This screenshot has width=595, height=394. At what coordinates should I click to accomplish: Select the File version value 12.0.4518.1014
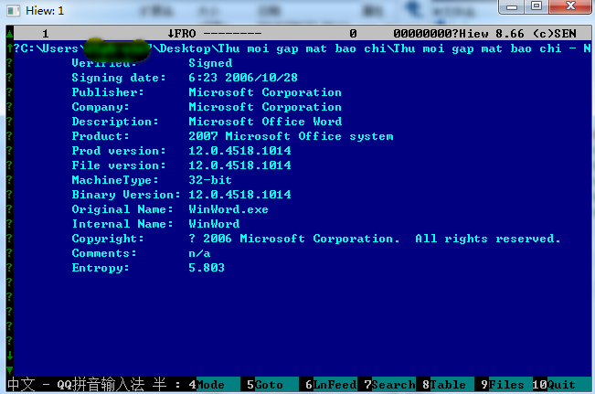[239, 165]
